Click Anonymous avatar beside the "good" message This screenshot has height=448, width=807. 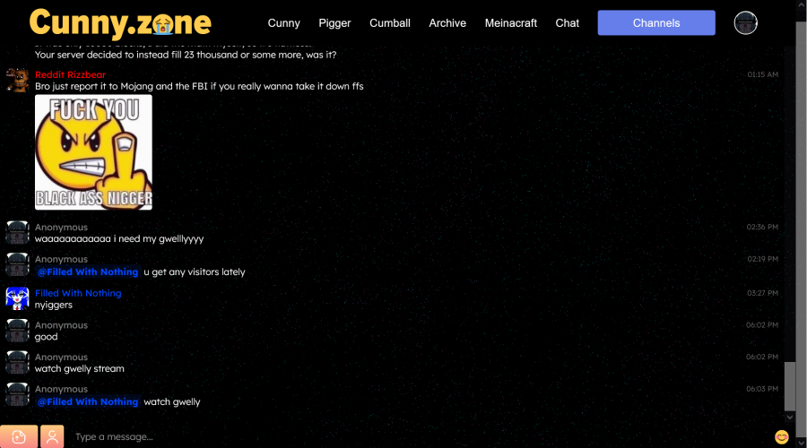pos(17,331)
